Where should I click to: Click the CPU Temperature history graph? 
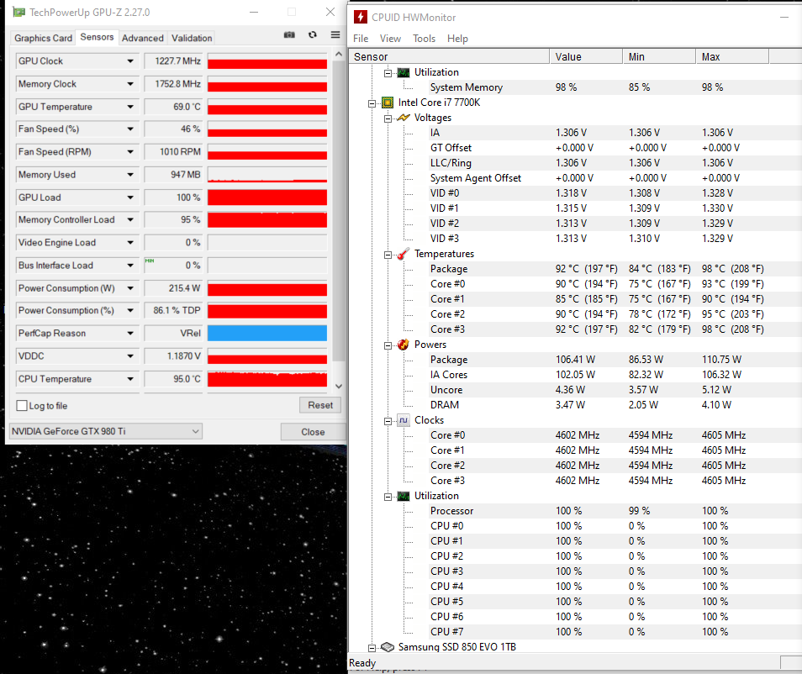click(267, 379)
